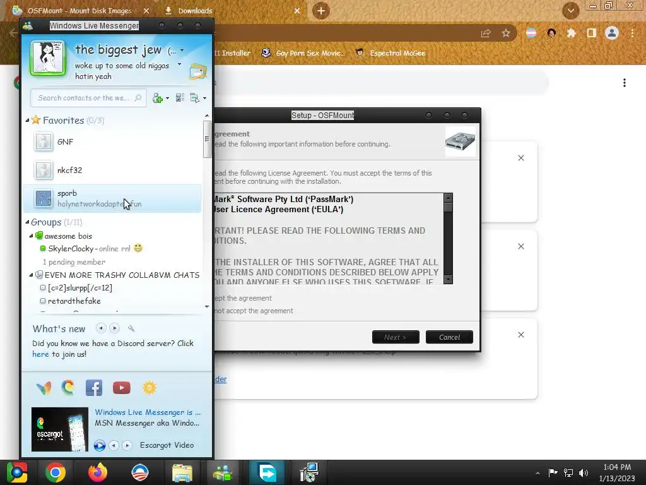Click the search magnifier icon in contacts box
The image size is (646, 485).
pos(138,98)
